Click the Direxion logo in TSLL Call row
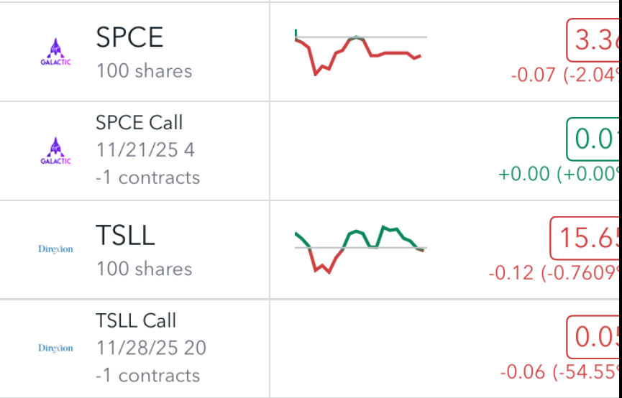 click(55, 348)
